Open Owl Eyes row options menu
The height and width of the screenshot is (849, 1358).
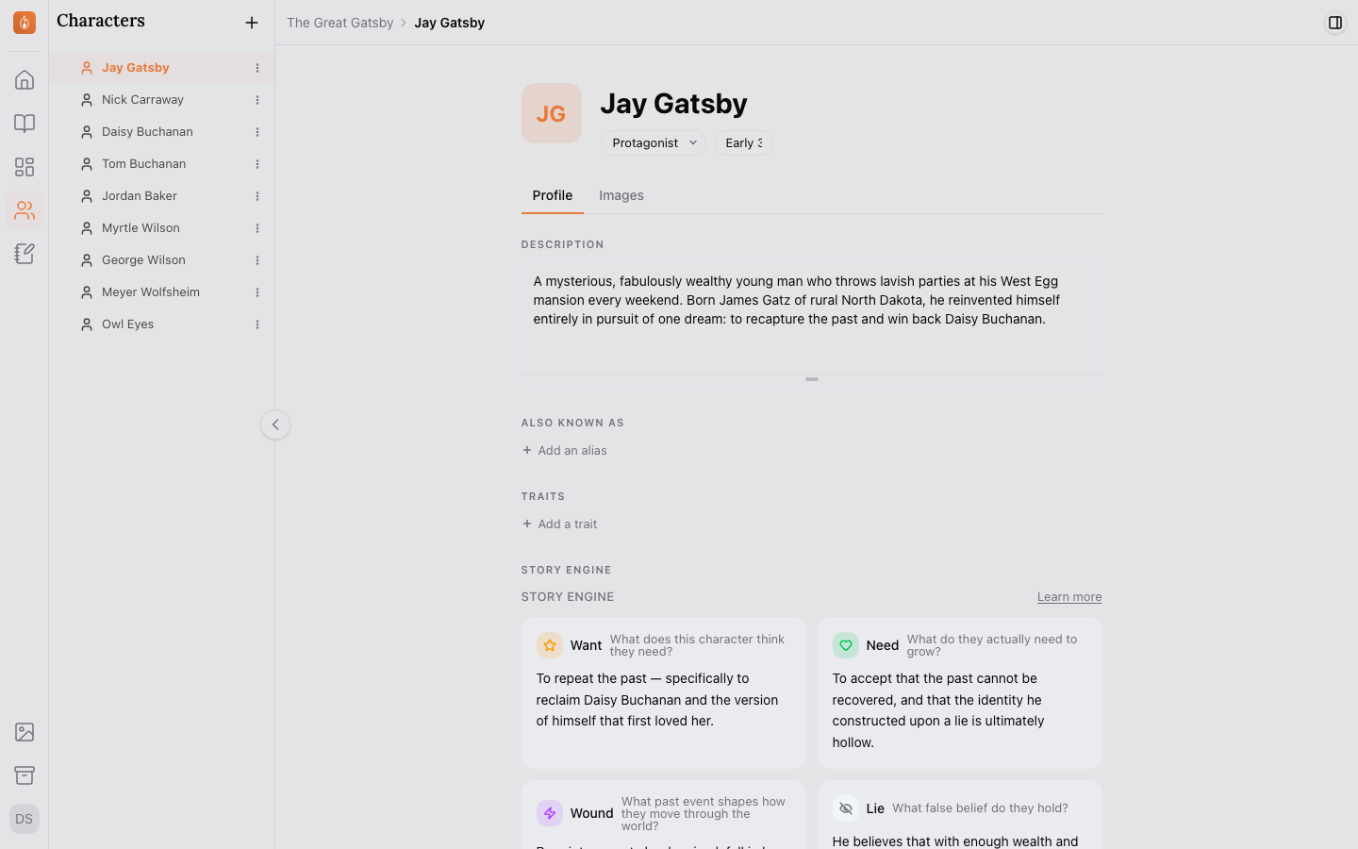pos(257,325)
